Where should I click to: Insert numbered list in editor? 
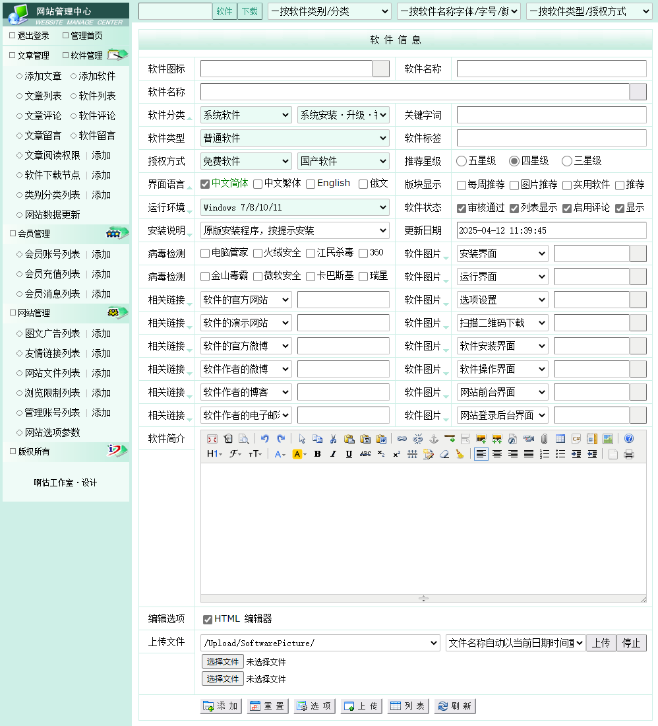[545, 454]
